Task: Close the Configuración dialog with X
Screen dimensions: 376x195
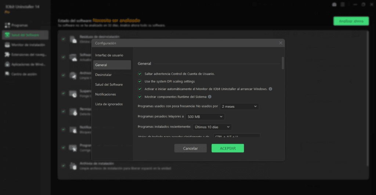Action: (x=281, y=43)
